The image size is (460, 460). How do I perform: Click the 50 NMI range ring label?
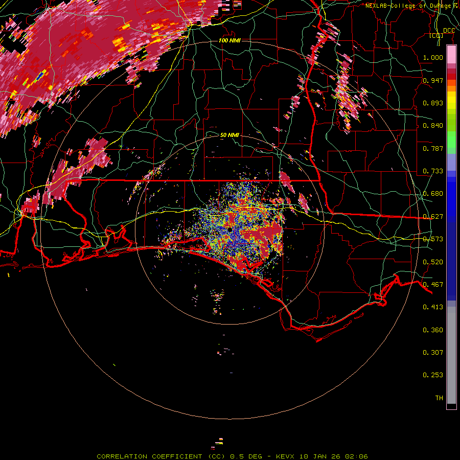229,135
